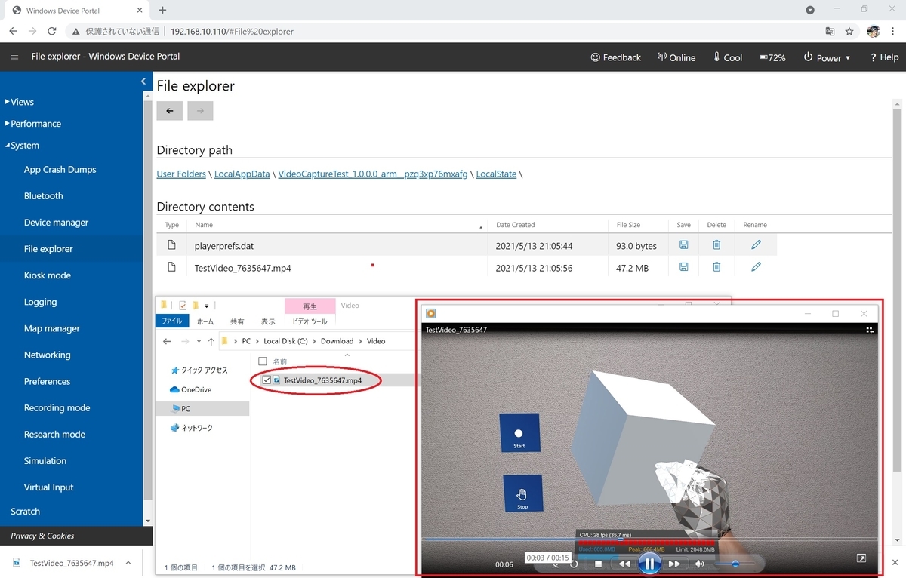Image resolution: width=906 pixels, height=578 pixels.
Task: Open the ファイル tab in Windows Explorer
Action: point(171,321)
